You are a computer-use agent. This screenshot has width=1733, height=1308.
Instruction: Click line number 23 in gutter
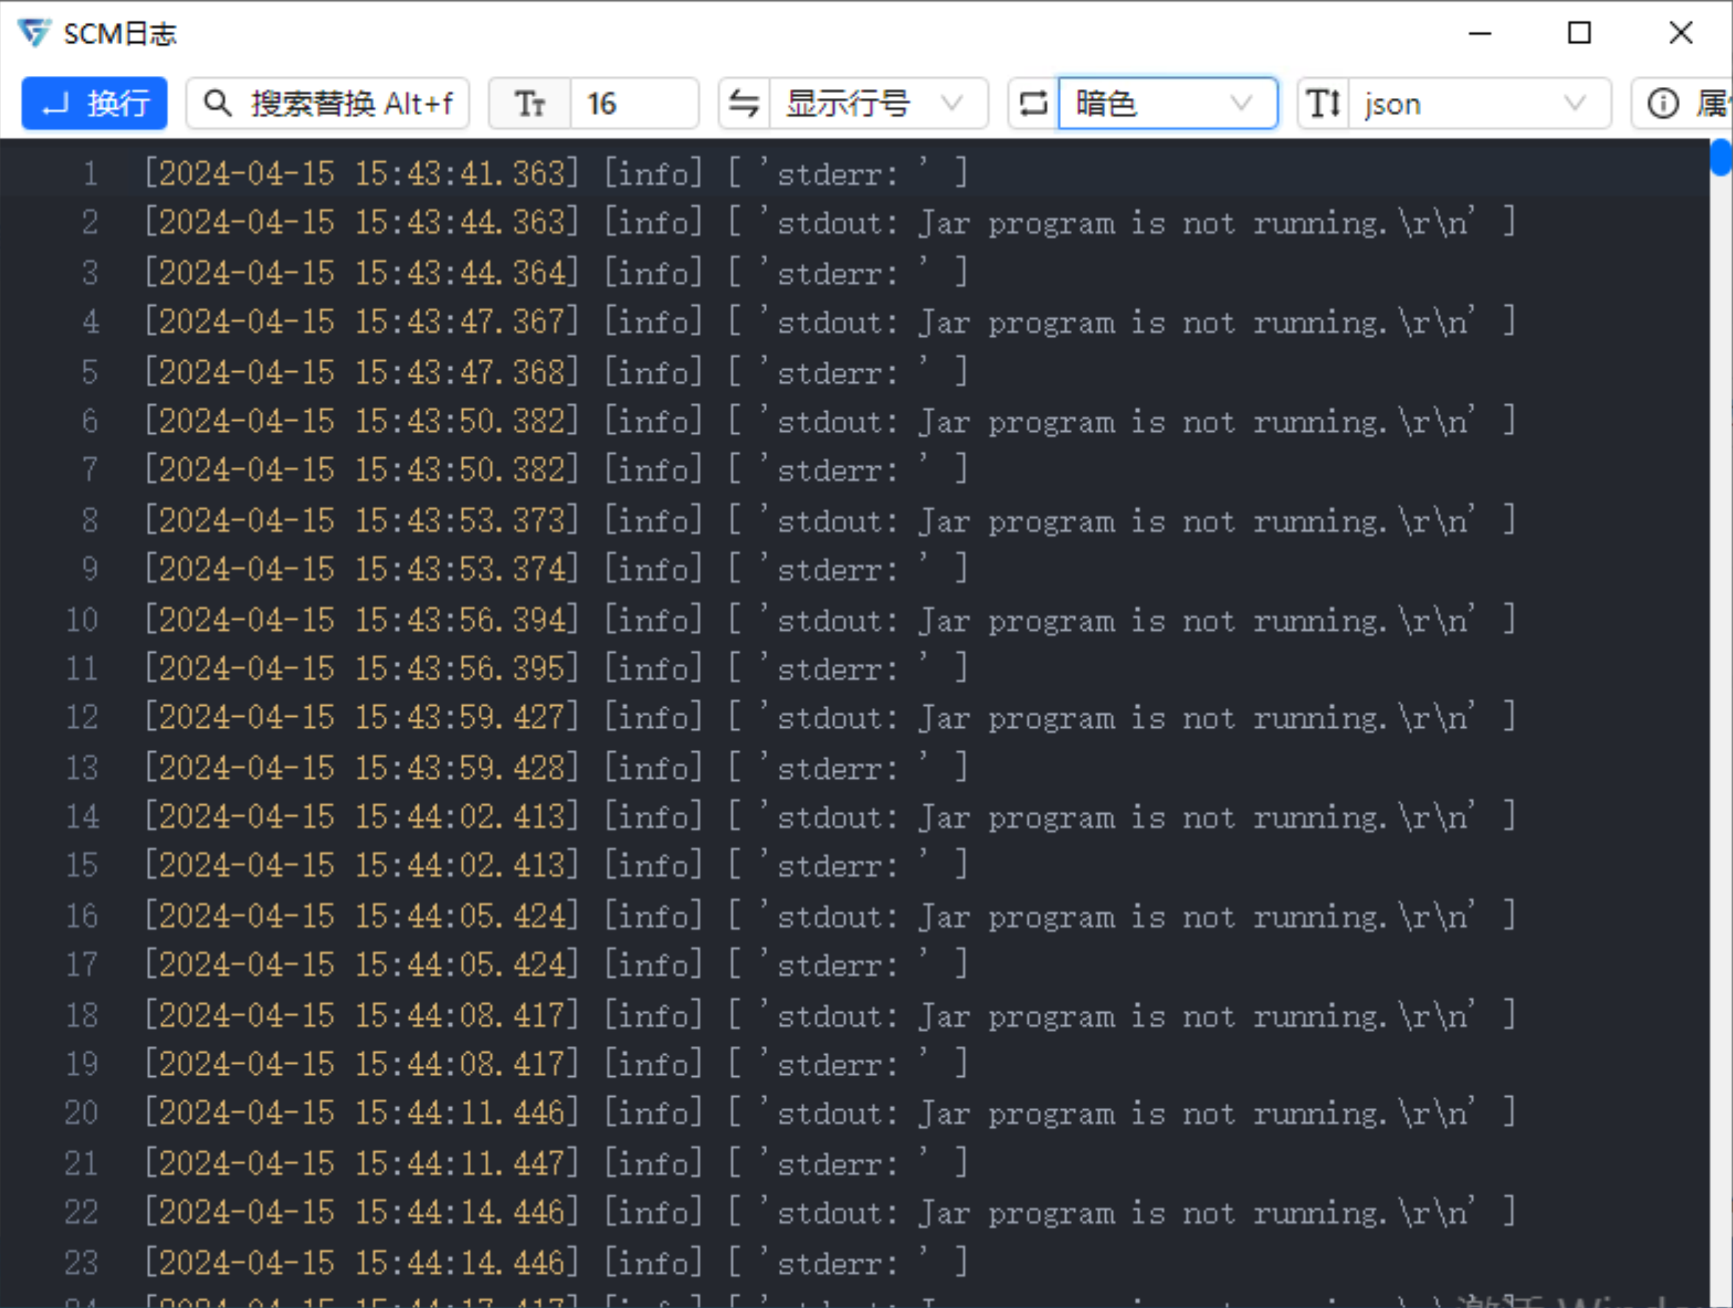(x=81, y=1263)
